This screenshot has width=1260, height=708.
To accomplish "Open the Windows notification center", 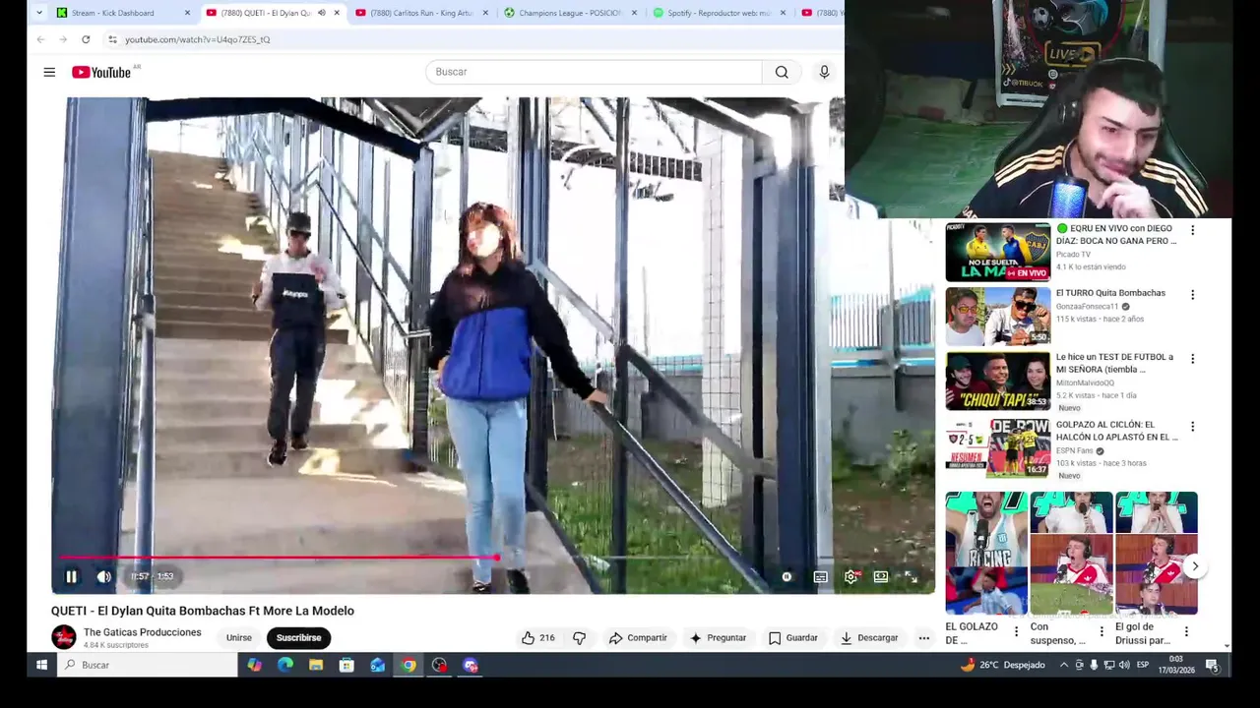I will 1213,666.
